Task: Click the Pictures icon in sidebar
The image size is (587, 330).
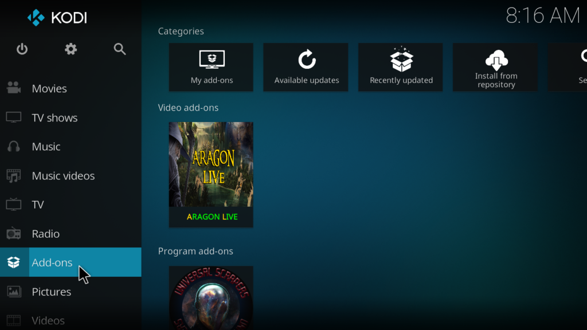Action: point(14,292)
